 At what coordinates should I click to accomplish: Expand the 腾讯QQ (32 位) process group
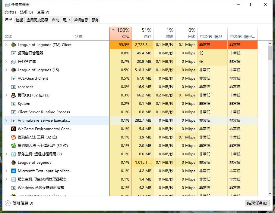tap(6, 95)
